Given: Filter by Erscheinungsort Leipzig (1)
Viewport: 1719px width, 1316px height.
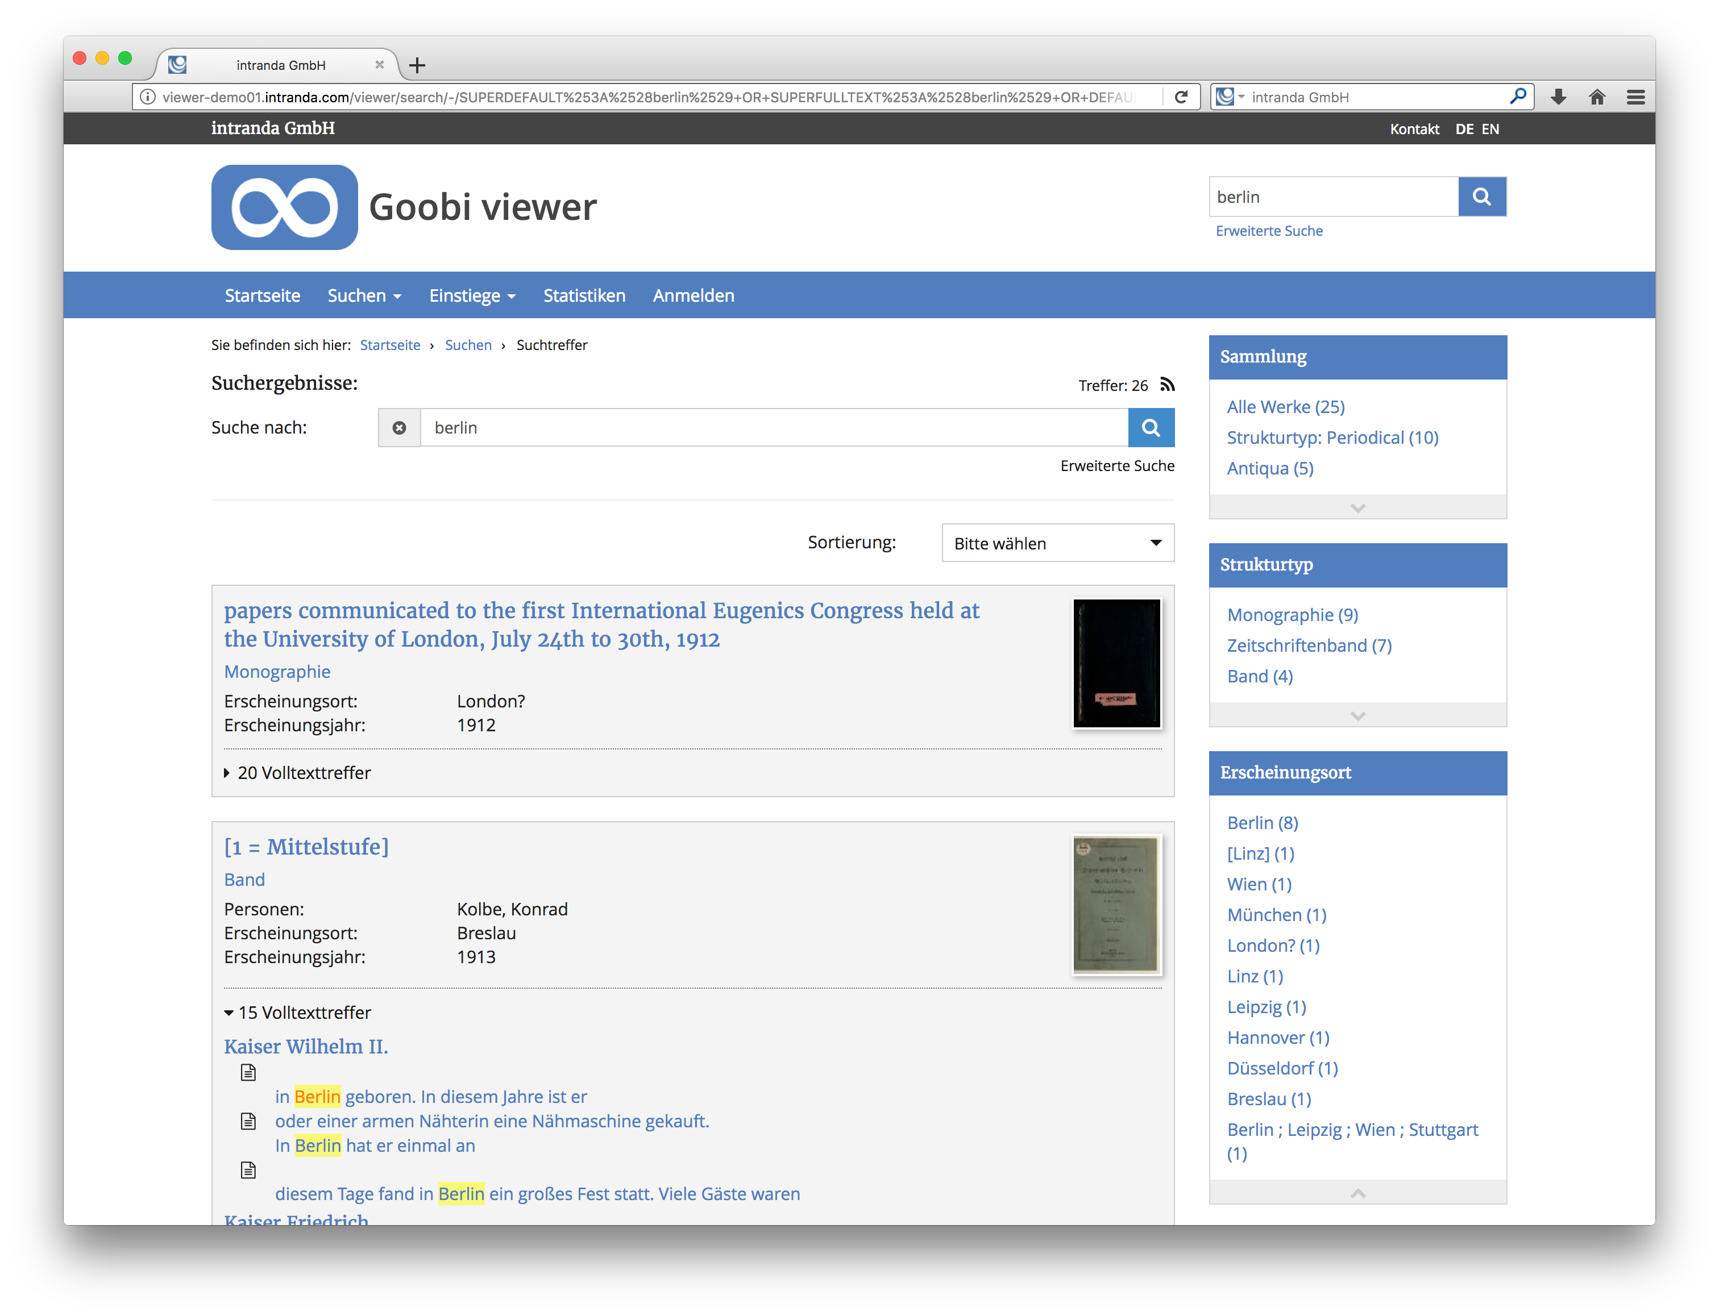Looking at the screenshot, I should pyautogui.click(x=1266, y=1006).
